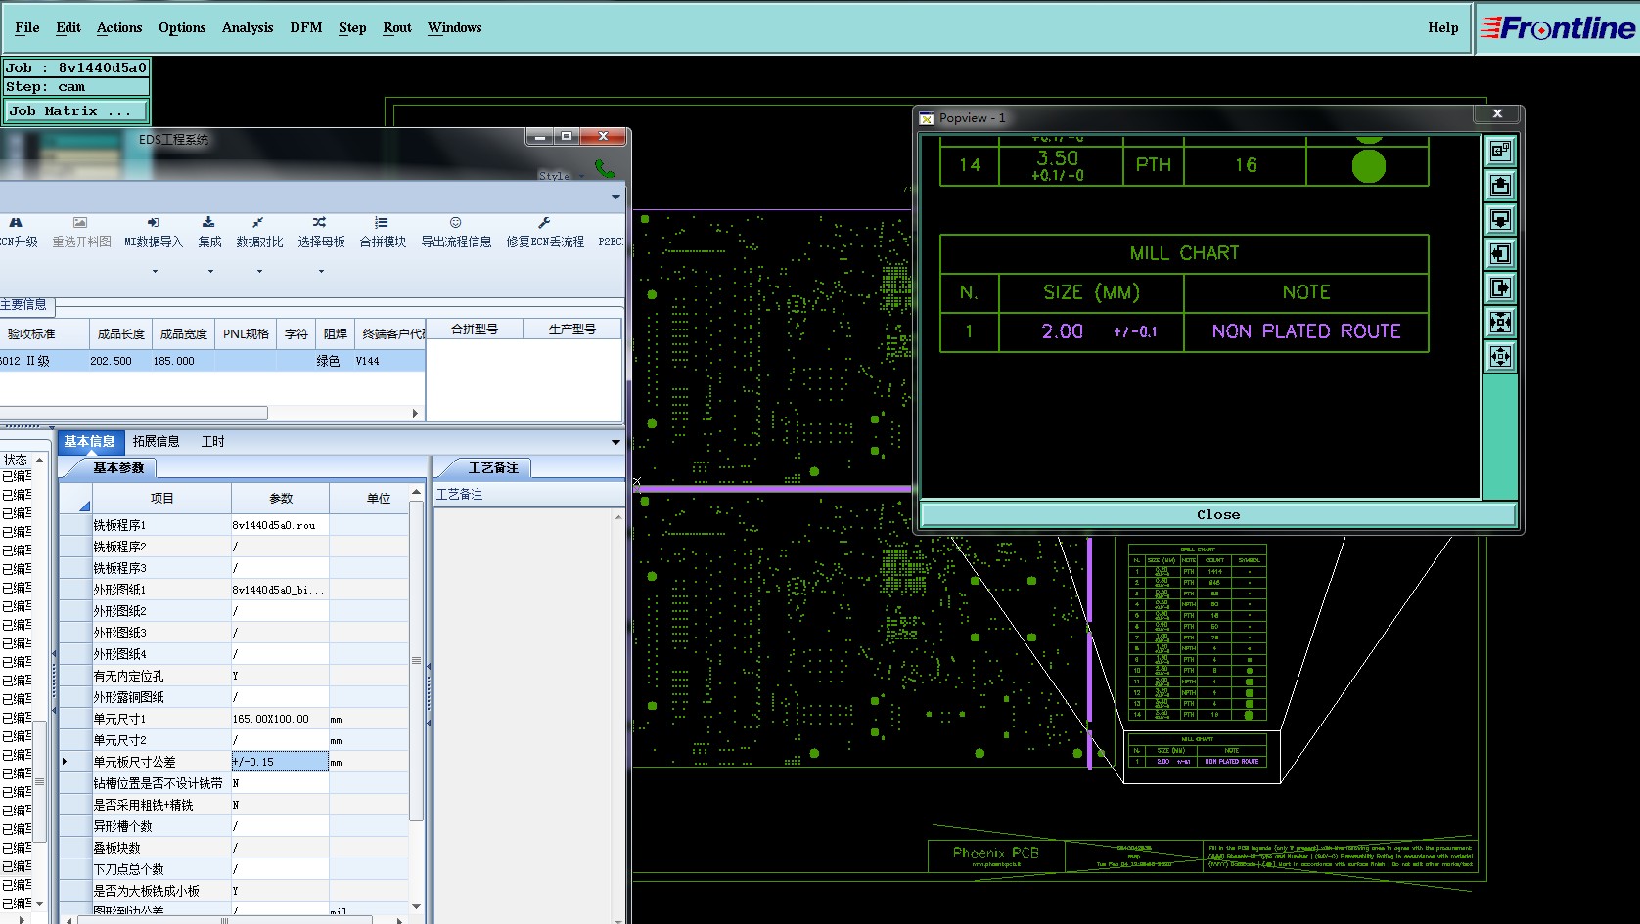Open the DFM menu

[x=305, y=27]
